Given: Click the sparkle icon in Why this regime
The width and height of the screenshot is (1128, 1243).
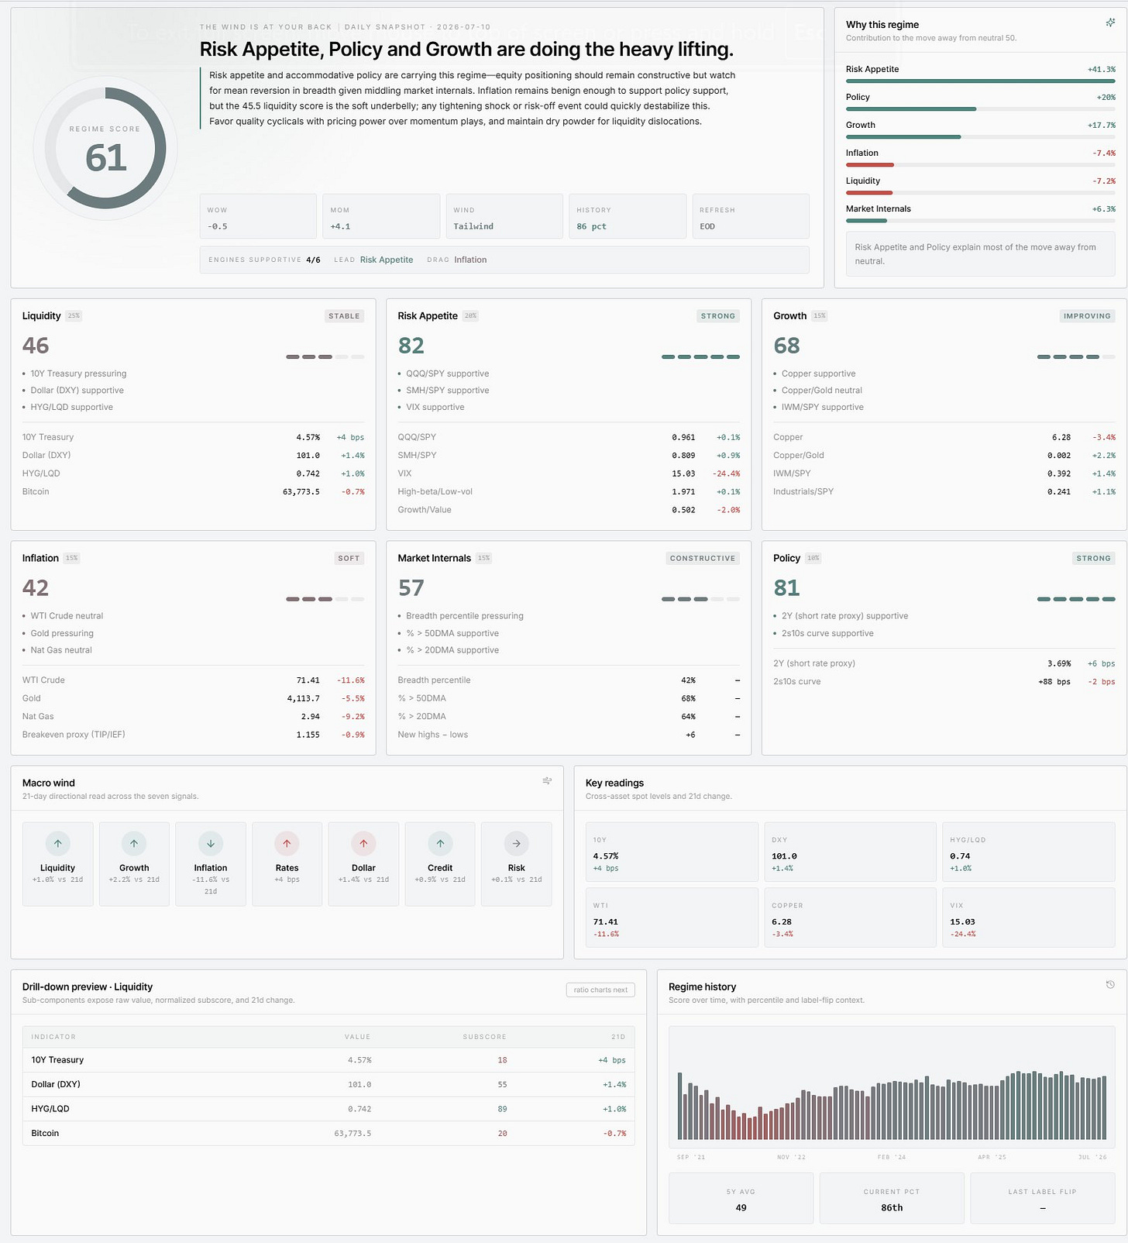Looking at the screenshot, I should coord(1110,23).
